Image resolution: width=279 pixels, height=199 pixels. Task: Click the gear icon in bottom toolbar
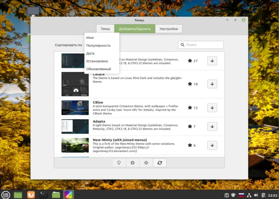146,163
